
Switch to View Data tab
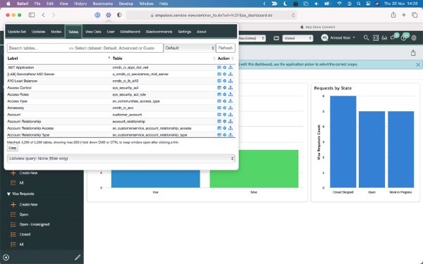(x=93, y=32)
